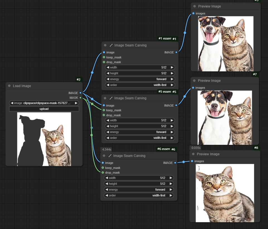The image size is (268, 229).
Task: Click the images input socket on Preview Image #8
Action: coord(192,161)
